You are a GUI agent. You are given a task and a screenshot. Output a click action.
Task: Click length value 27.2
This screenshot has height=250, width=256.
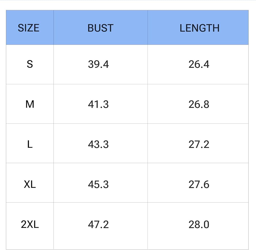(x=199, y=144)
